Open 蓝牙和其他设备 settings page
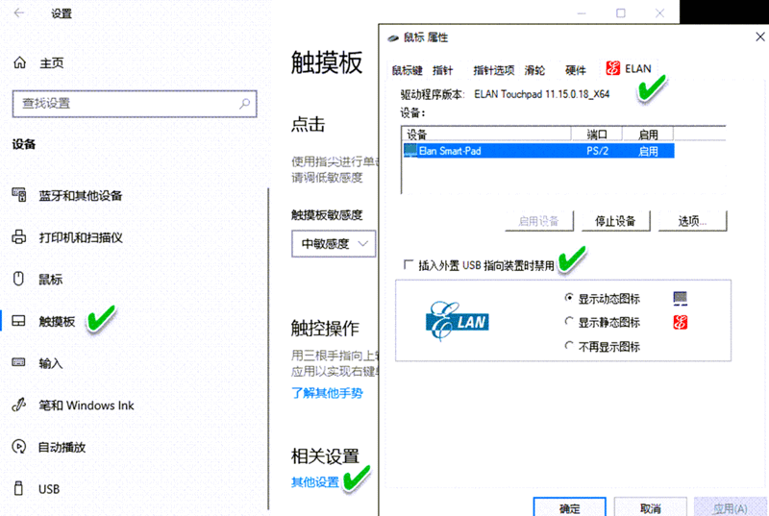Screen dimensions: 769x516 [x=81, y=195]
